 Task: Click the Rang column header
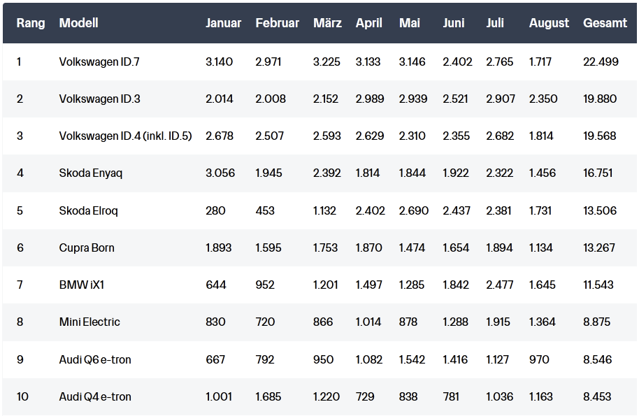tap(31, 23)
